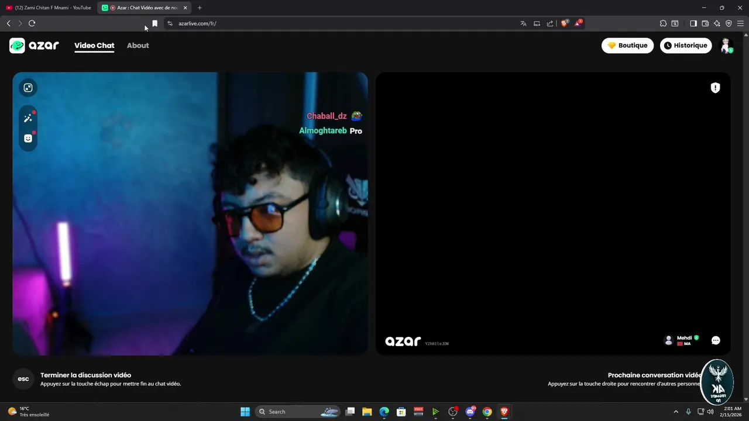Reload the current page
The width and height of the screenshot is (749, 421).
point(32,23)
